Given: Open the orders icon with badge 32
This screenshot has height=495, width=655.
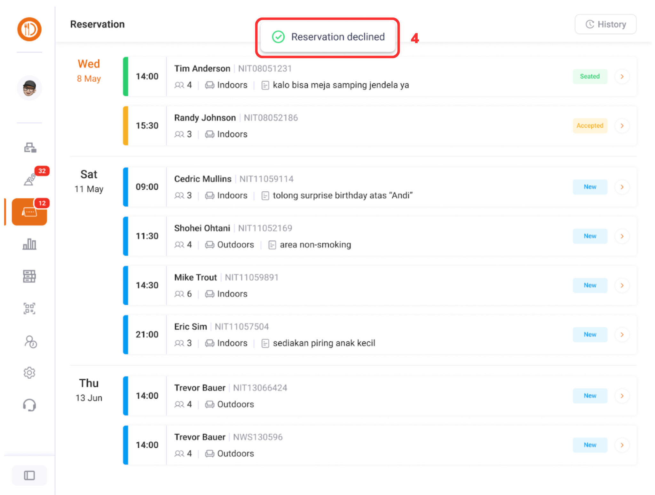Looking at the screenshot, I should tap(30, 179).
